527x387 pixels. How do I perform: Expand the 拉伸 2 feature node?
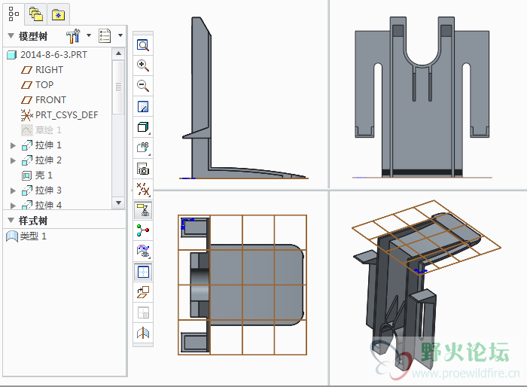coord(13,160)
